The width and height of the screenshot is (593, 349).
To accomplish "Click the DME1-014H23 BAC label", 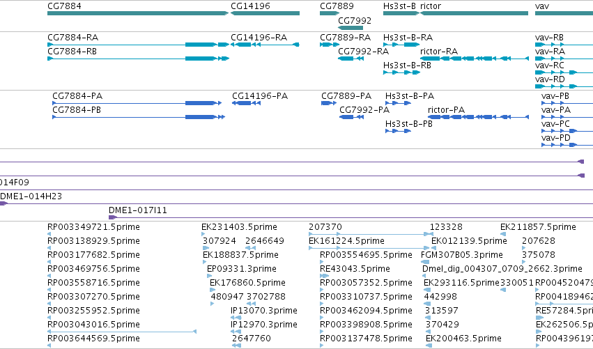I will pyautogui.click(x=31, y=196).
